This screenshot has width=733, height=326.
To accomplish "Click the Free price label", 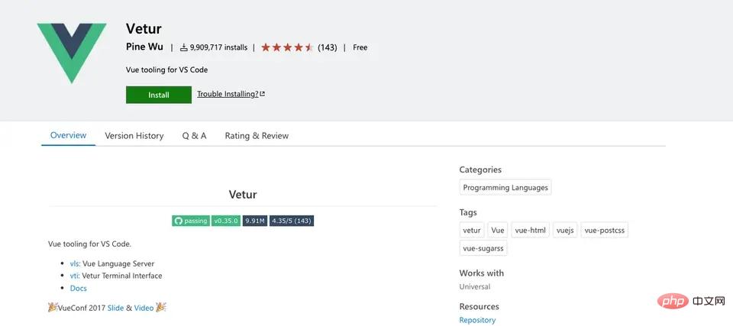I will 360,47.
